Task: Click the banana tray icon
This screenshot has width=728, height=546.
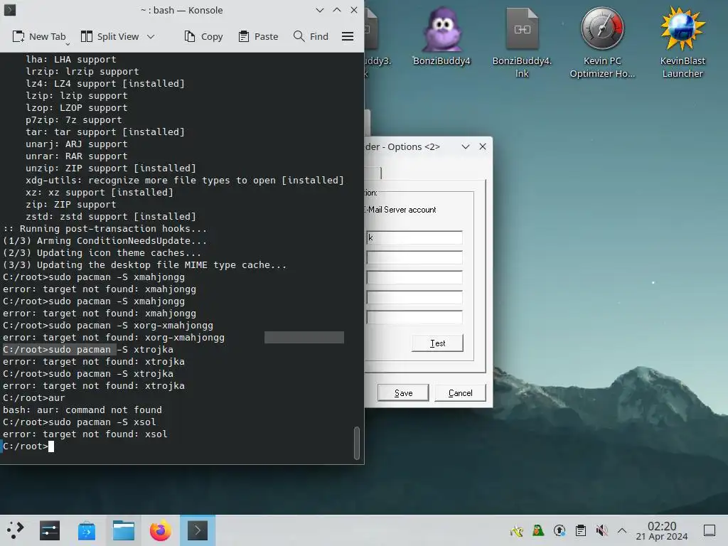Action: pos(516,530)
